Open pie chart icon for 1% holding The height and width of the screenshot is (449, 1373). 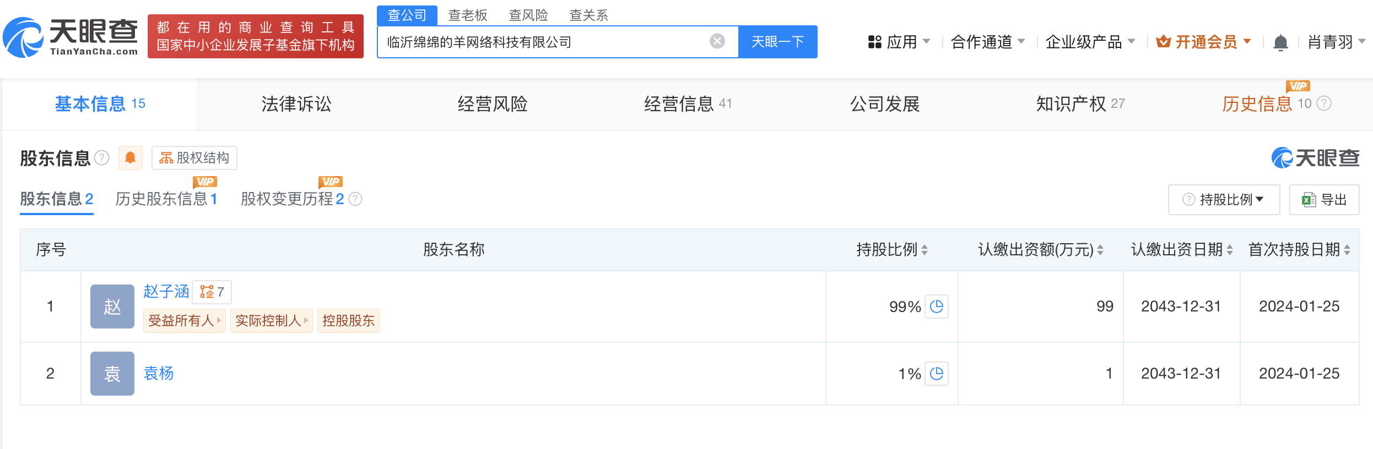click(x=937, y=374)
